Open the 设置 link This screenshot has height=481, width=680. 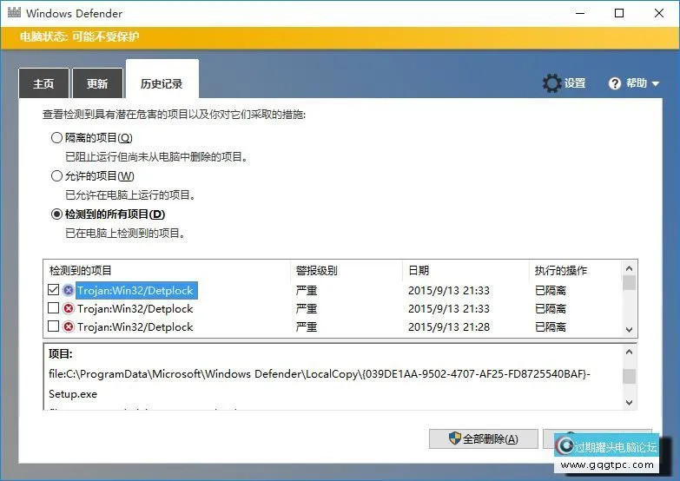[x=575, y=82]
